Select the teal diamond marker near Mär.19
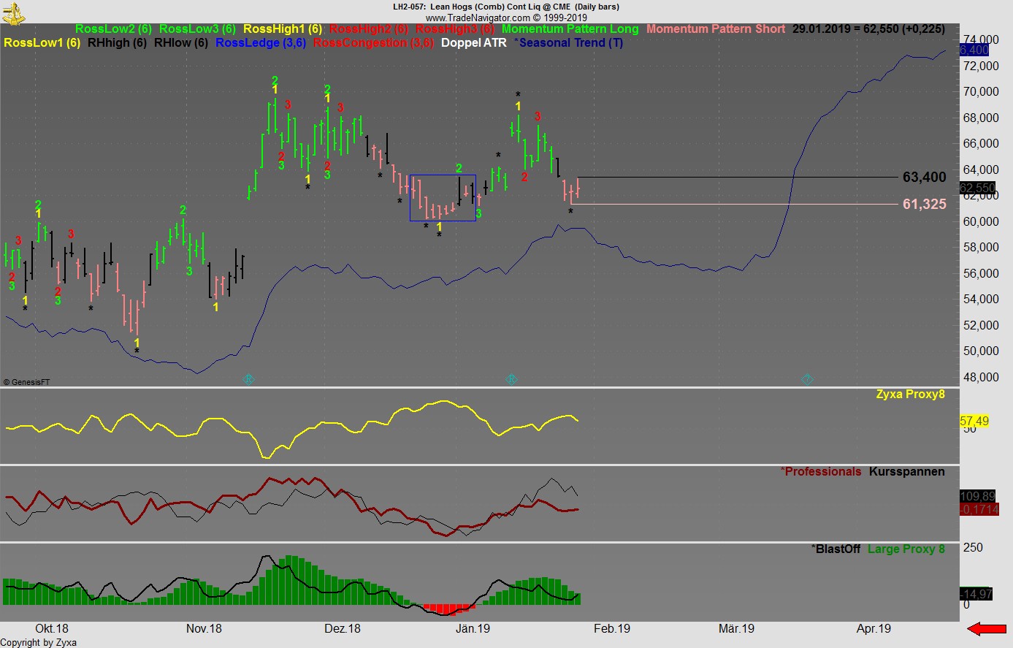Screen dimensions: 1013x648 [807, 379]
